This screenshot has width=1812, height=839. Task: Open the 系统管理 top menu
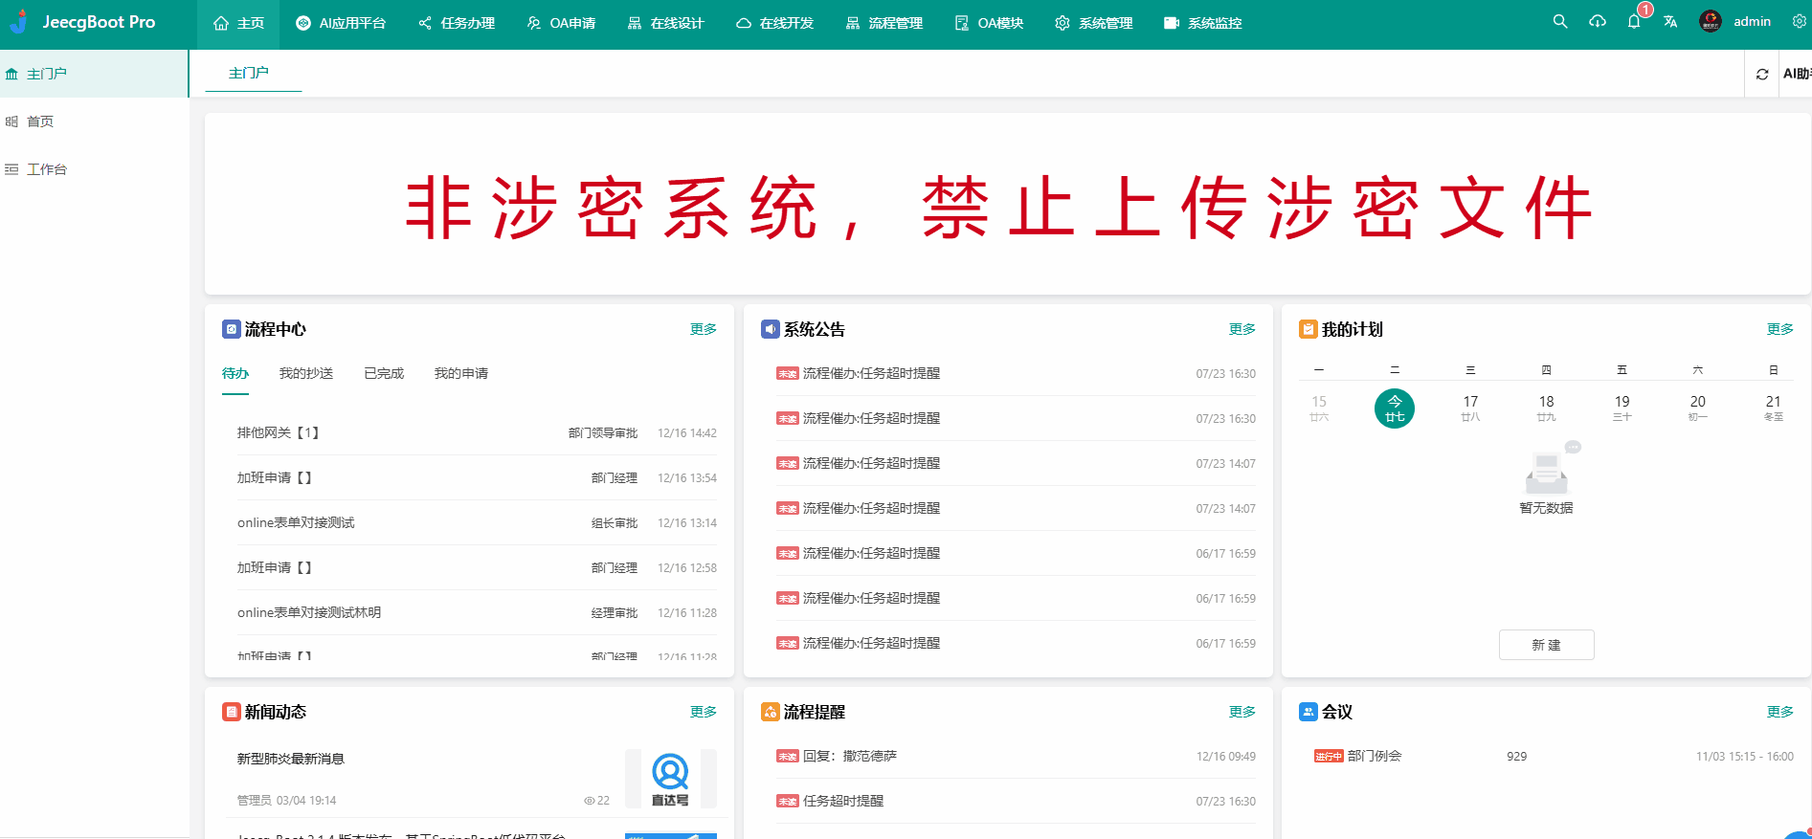click(x=1093, y=23)
